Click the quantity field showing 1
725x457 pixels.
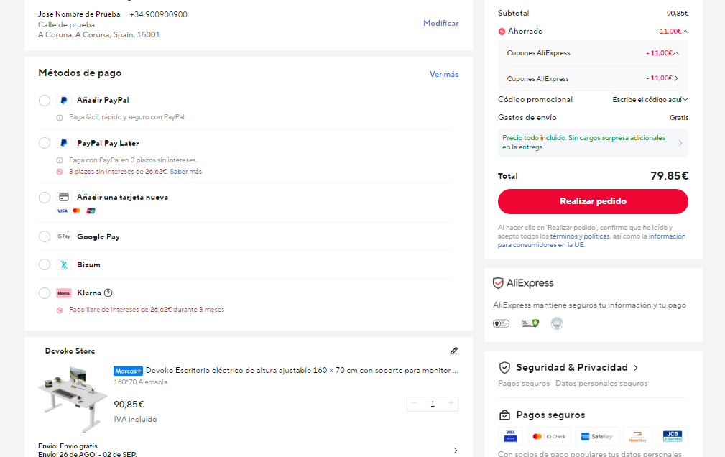point(433,404)
